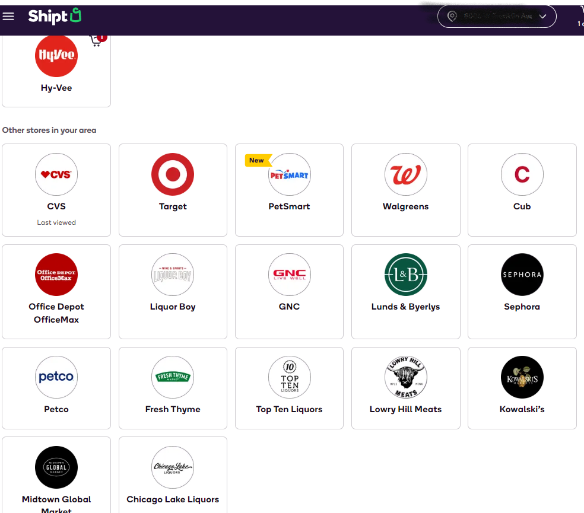Click the Chicago Lake Liquors label
The height and width of the screenshot is (513, 584).
point(173,499)
